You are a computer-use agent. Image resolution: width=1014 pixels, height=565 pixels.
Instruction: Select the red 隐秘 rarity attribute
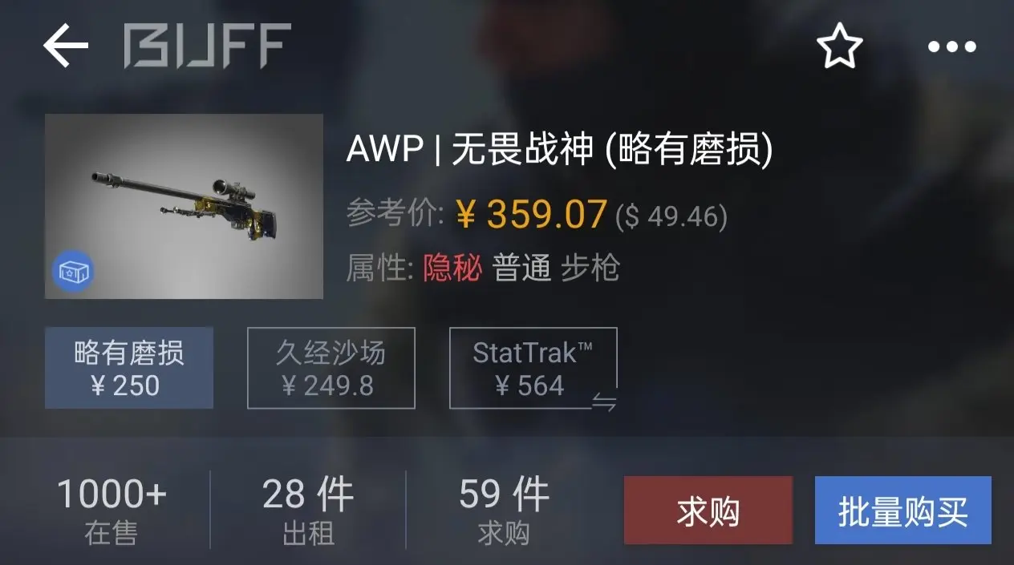pos(452,268)
